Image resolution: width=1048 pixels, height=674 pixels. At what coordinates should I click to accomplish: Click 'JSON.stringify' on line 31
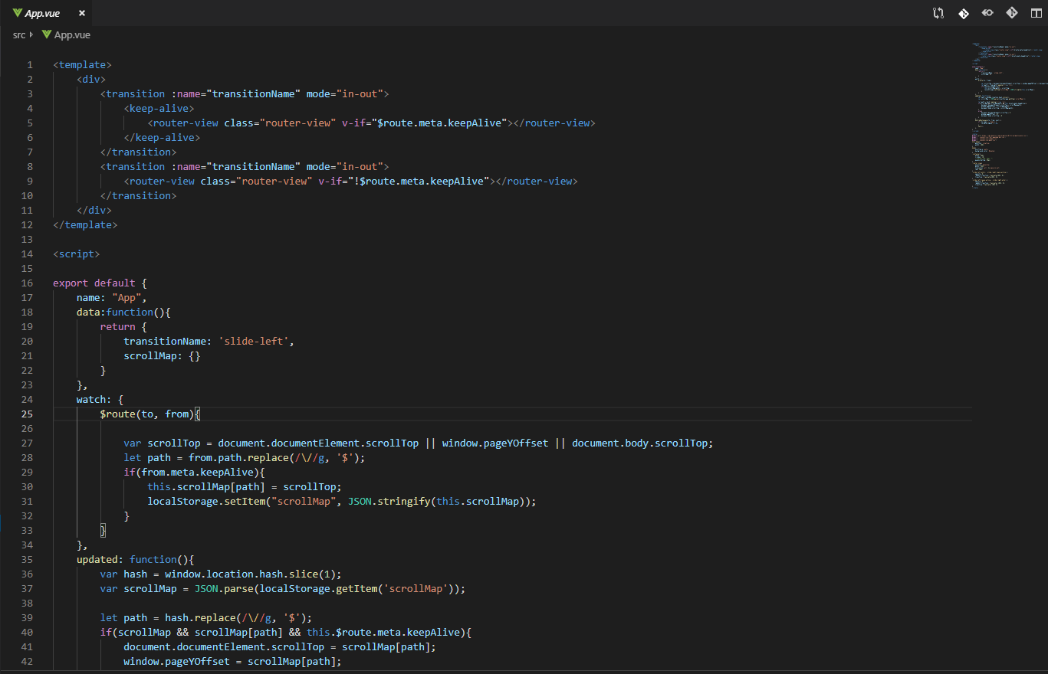click(x=389, y=501)
